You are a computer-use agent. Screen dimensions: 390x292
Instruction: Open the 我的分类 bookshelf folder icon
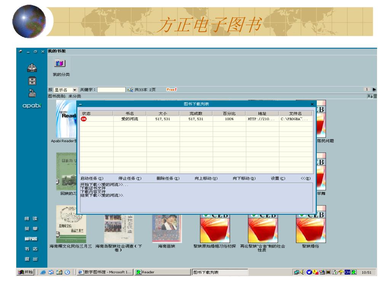(60, 63)
